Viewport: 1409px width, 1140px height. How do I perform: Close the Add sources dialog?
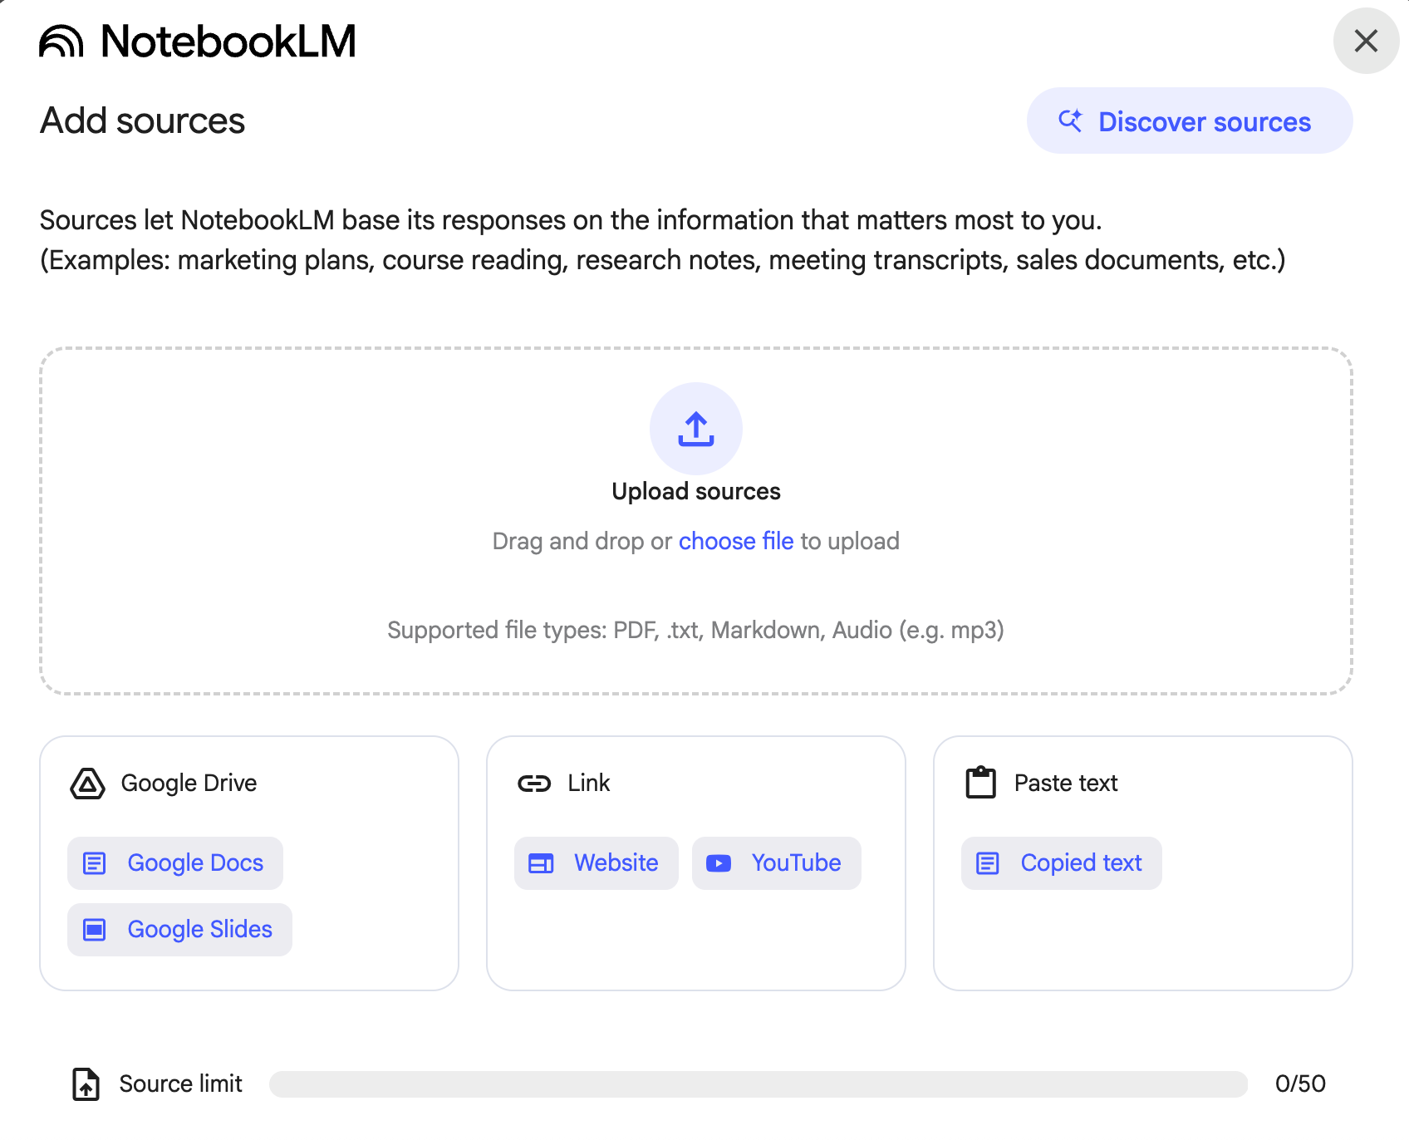tap(1366, 41)
